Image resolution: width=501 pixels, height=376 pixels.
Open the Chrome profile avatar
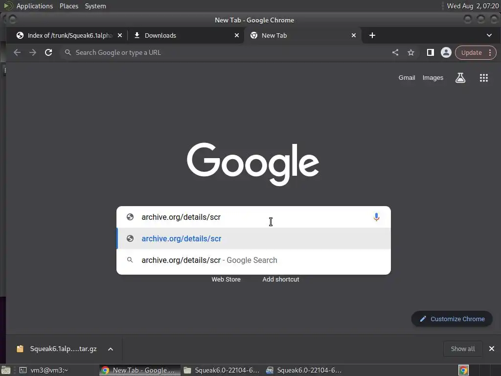(446, 52)
